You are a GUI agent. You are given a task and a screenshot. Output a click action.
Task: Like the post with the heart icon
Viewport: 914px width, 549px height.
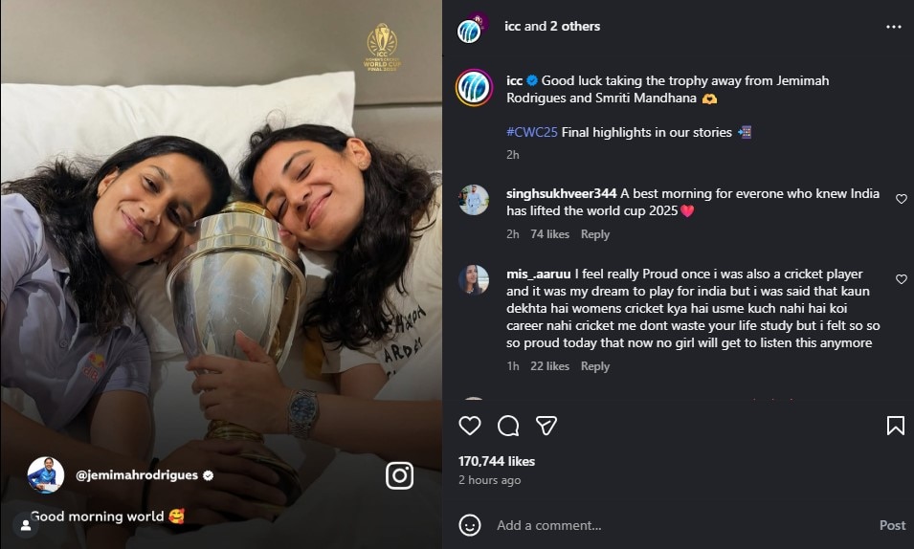[x=470, y=426]
